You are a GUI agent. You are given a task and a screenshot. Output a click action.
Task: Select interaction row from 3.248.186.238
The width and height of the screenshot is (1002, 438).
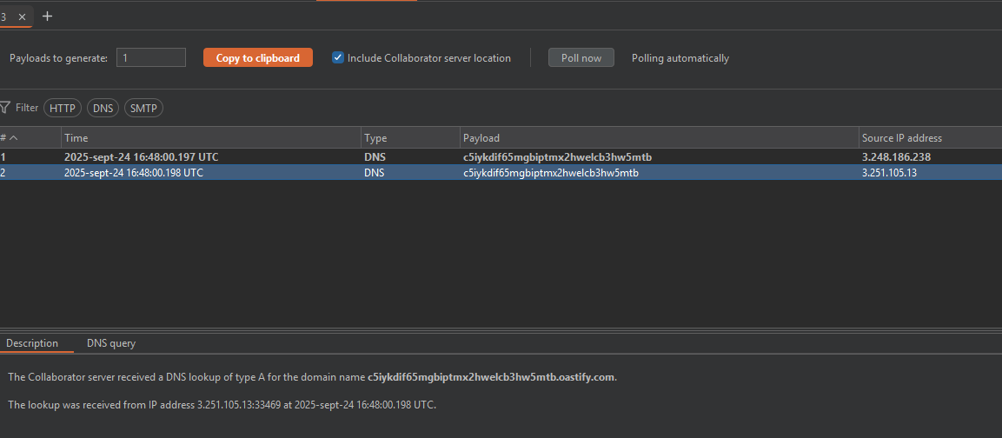click(x=435, y=157)
